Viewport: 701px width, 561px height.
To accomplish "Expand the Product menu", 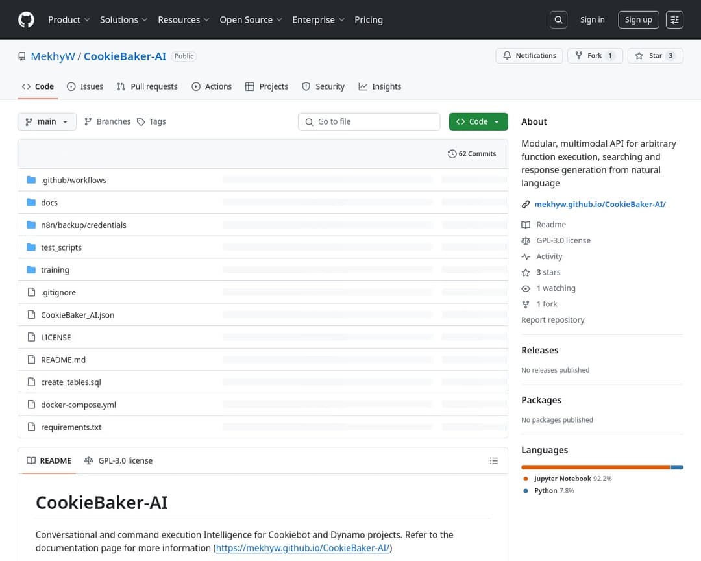I will pyautogui.click(x=69, y=19).
